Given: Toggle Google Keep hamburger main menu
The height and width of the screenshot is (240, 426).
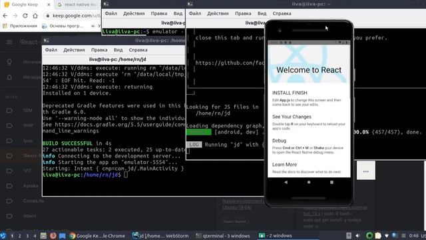Looking at the screenshot, I should click(x=9, y=42).
